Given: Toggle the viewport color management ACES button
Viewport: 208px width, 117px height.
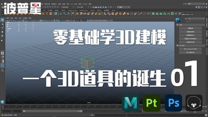Looking at the screenshot, I should coord(88,21).
